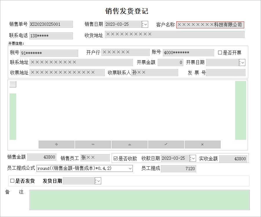Uncheck the 是否收款 checkbox

115,158
